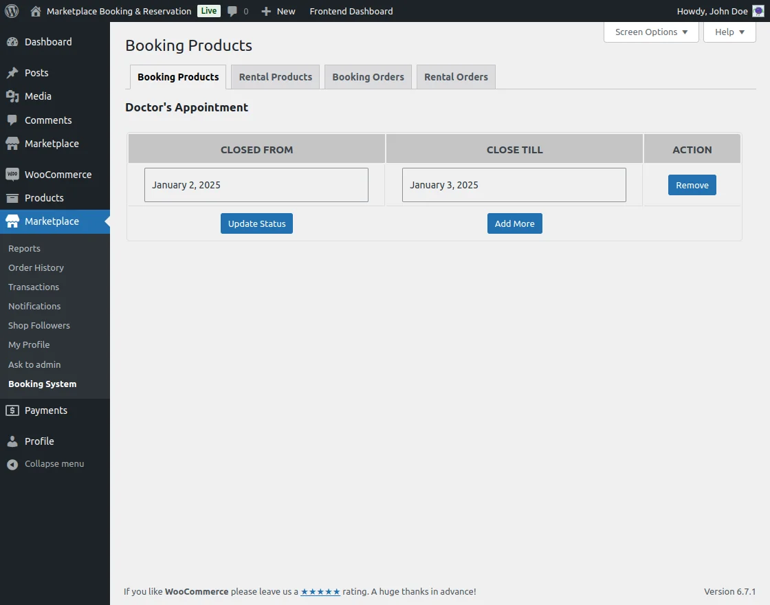
Task: Click the Products archive box icon
Action: pyautogui.click(x=12, y=198)
